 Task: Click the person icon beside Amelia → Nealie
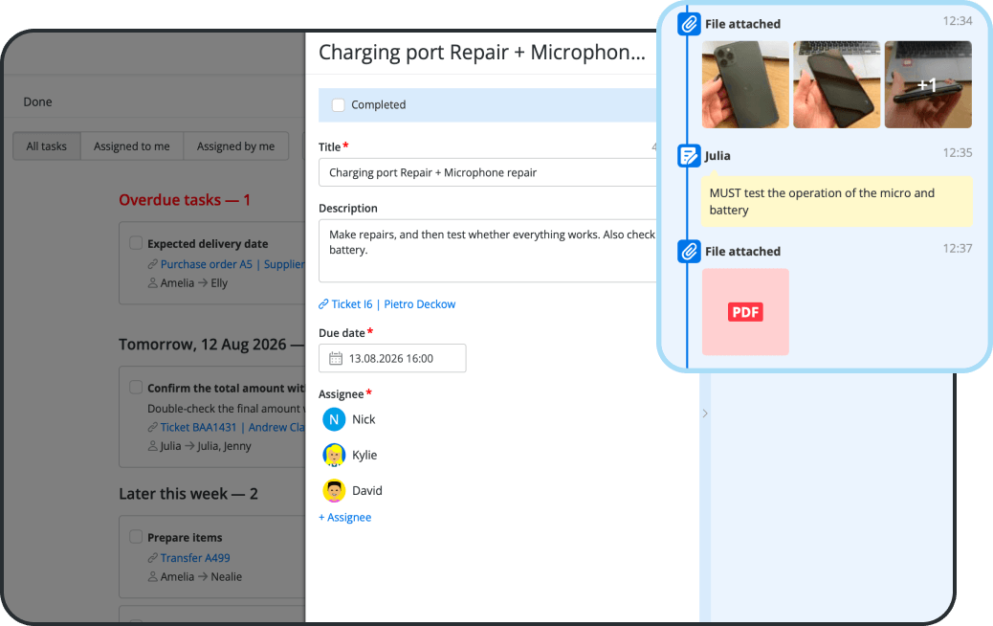tap(153, 577)
